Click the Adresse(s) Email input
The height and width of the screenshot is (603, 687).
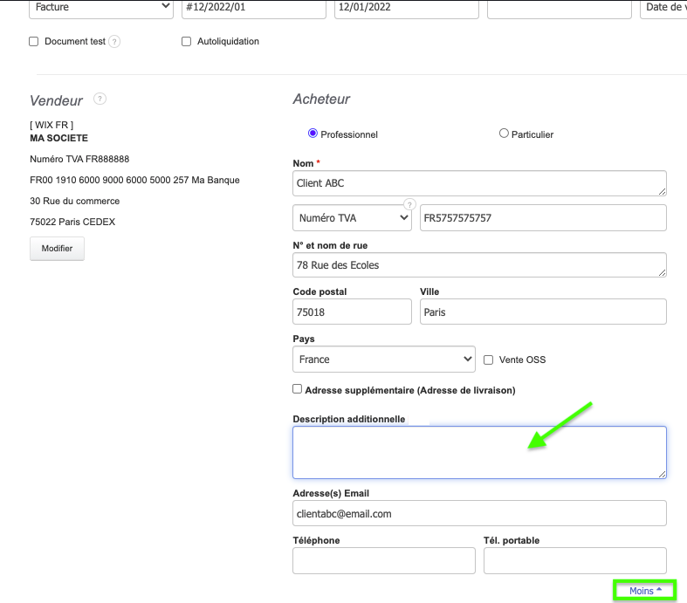click(x=479, y=514)
